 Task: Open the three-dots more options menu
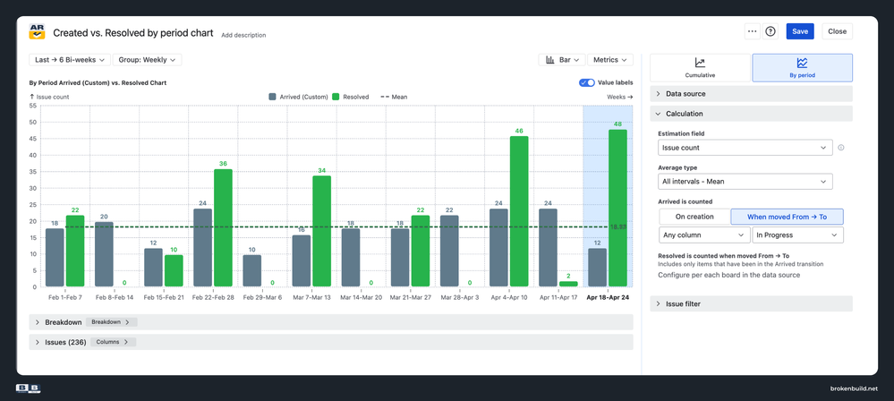point(752,31)
